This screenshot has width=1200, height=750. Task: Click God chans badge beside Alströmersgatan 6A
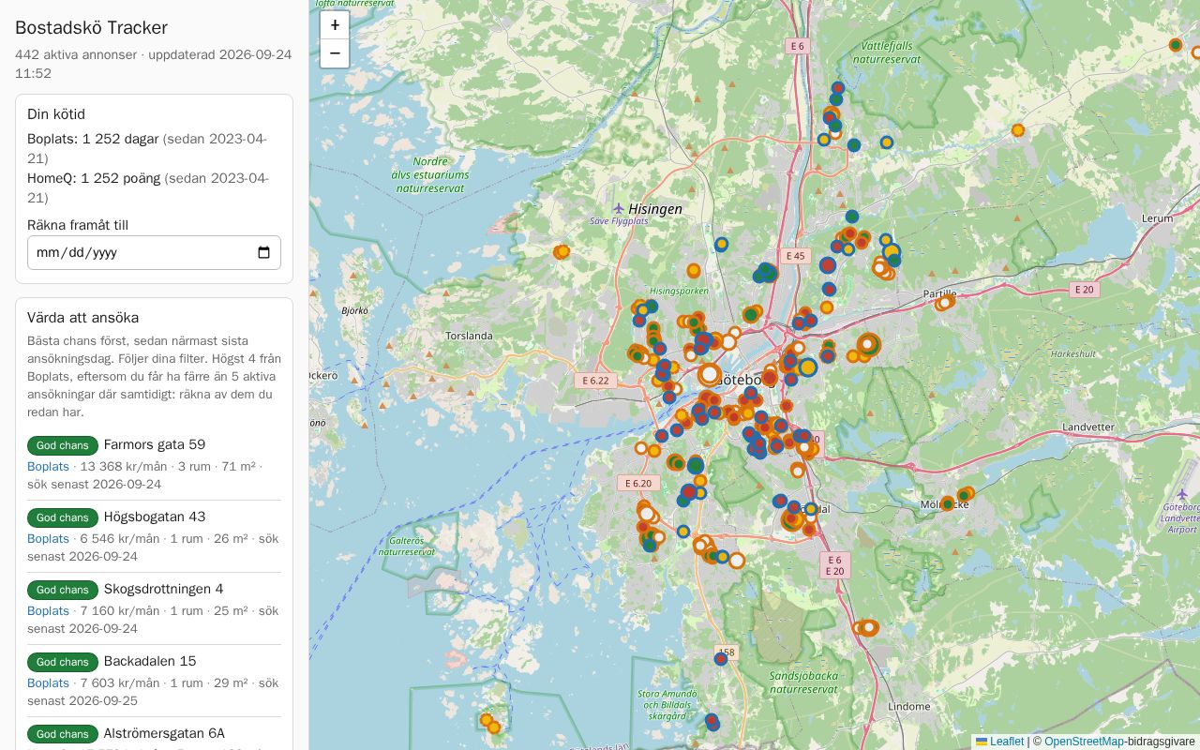coord(63,734)
